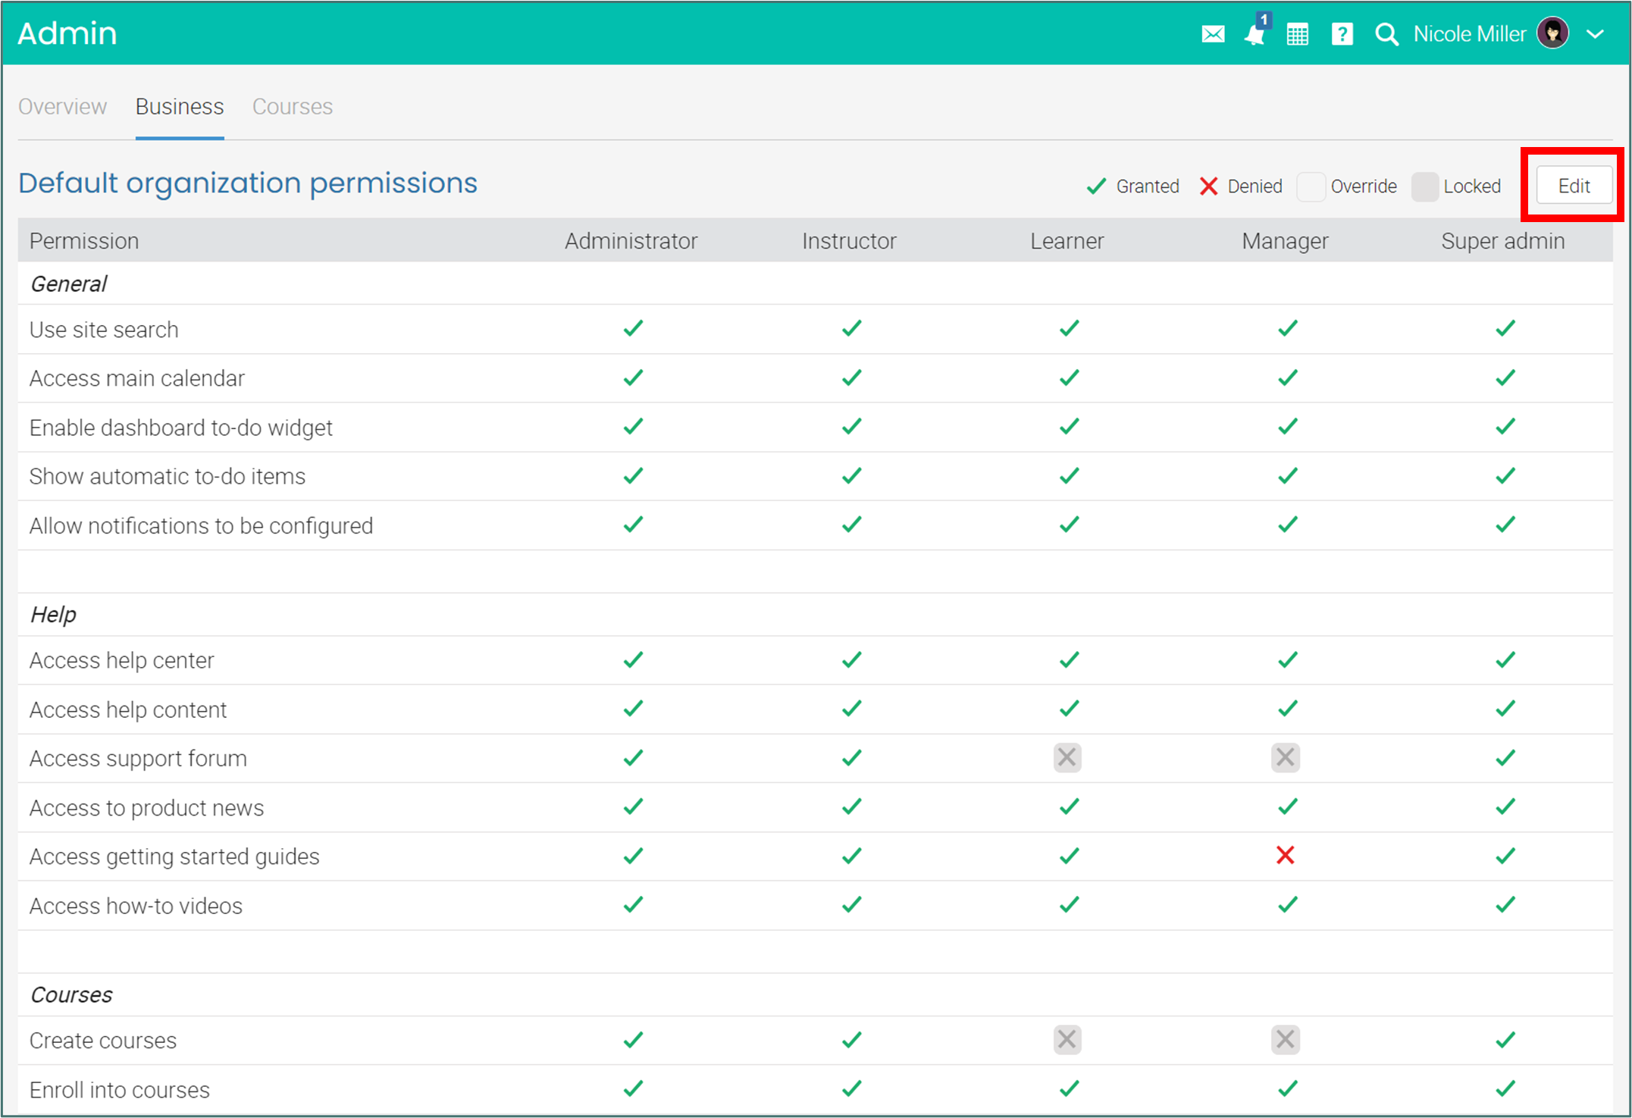Open the messages envelope icon

click(1213, 34)
